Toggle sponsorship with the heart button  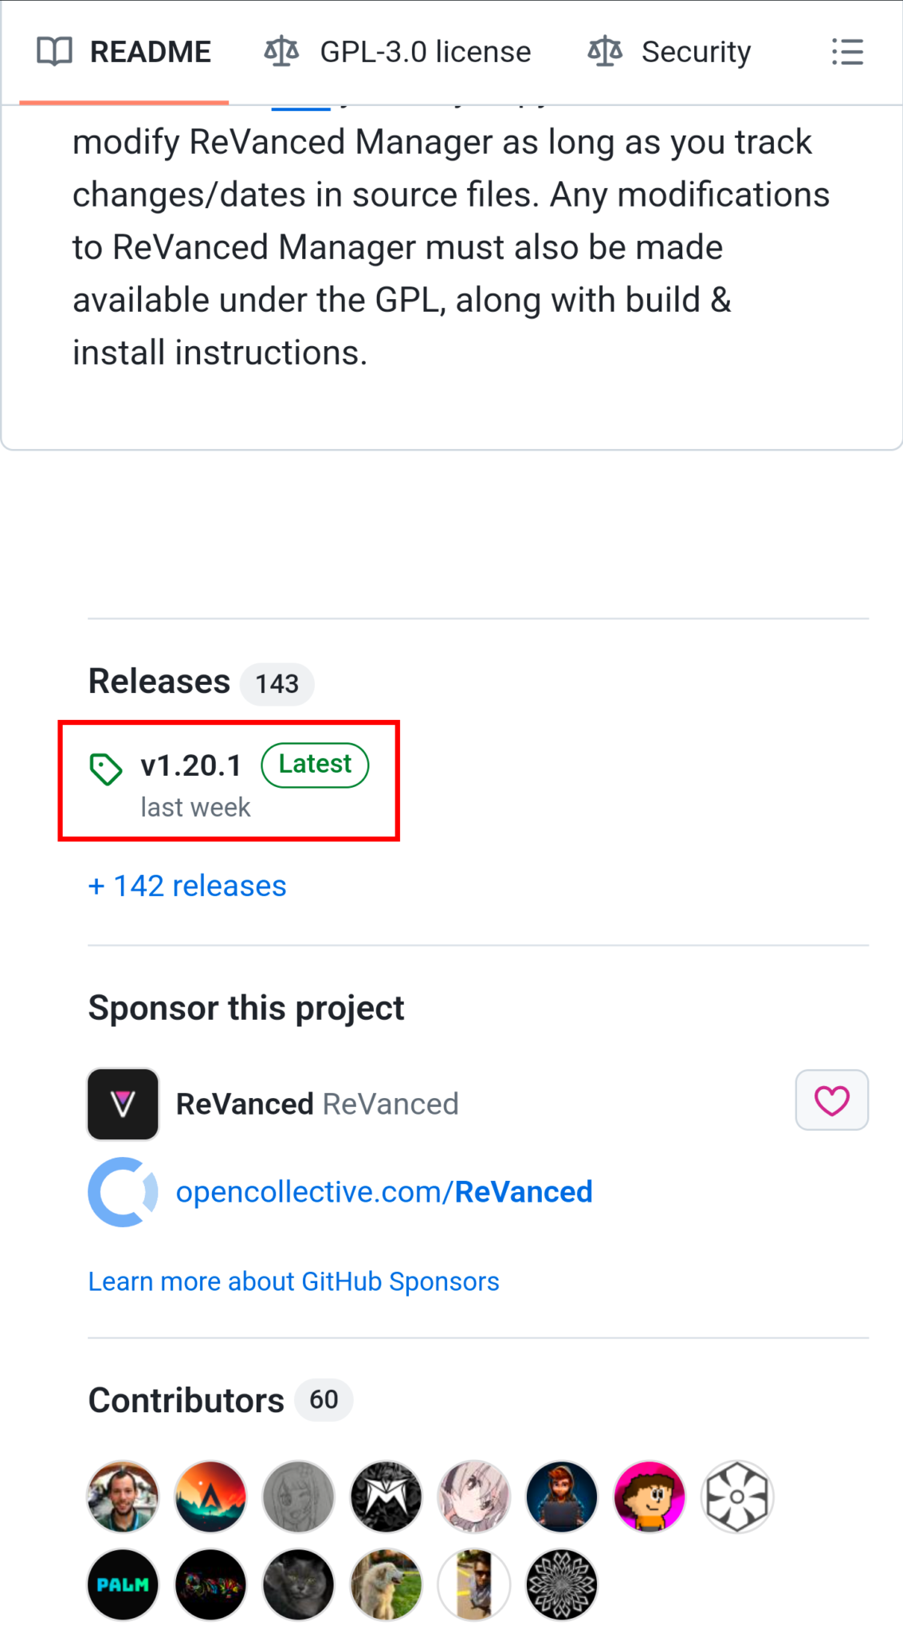point(831,1100)
